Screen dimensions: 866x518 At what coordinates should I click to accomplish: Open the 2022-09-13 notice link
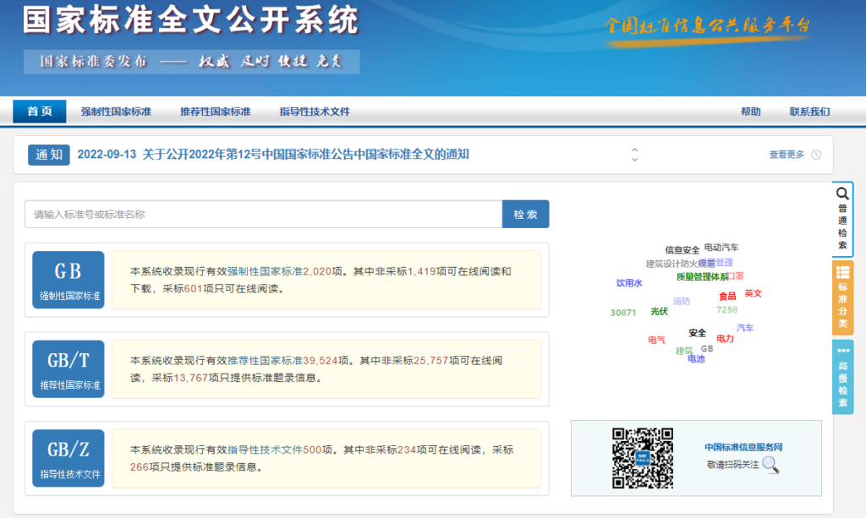273,155
